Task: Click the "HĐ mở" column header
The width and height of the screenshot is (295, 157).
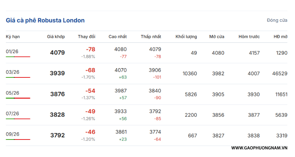Action: [280, 37]
